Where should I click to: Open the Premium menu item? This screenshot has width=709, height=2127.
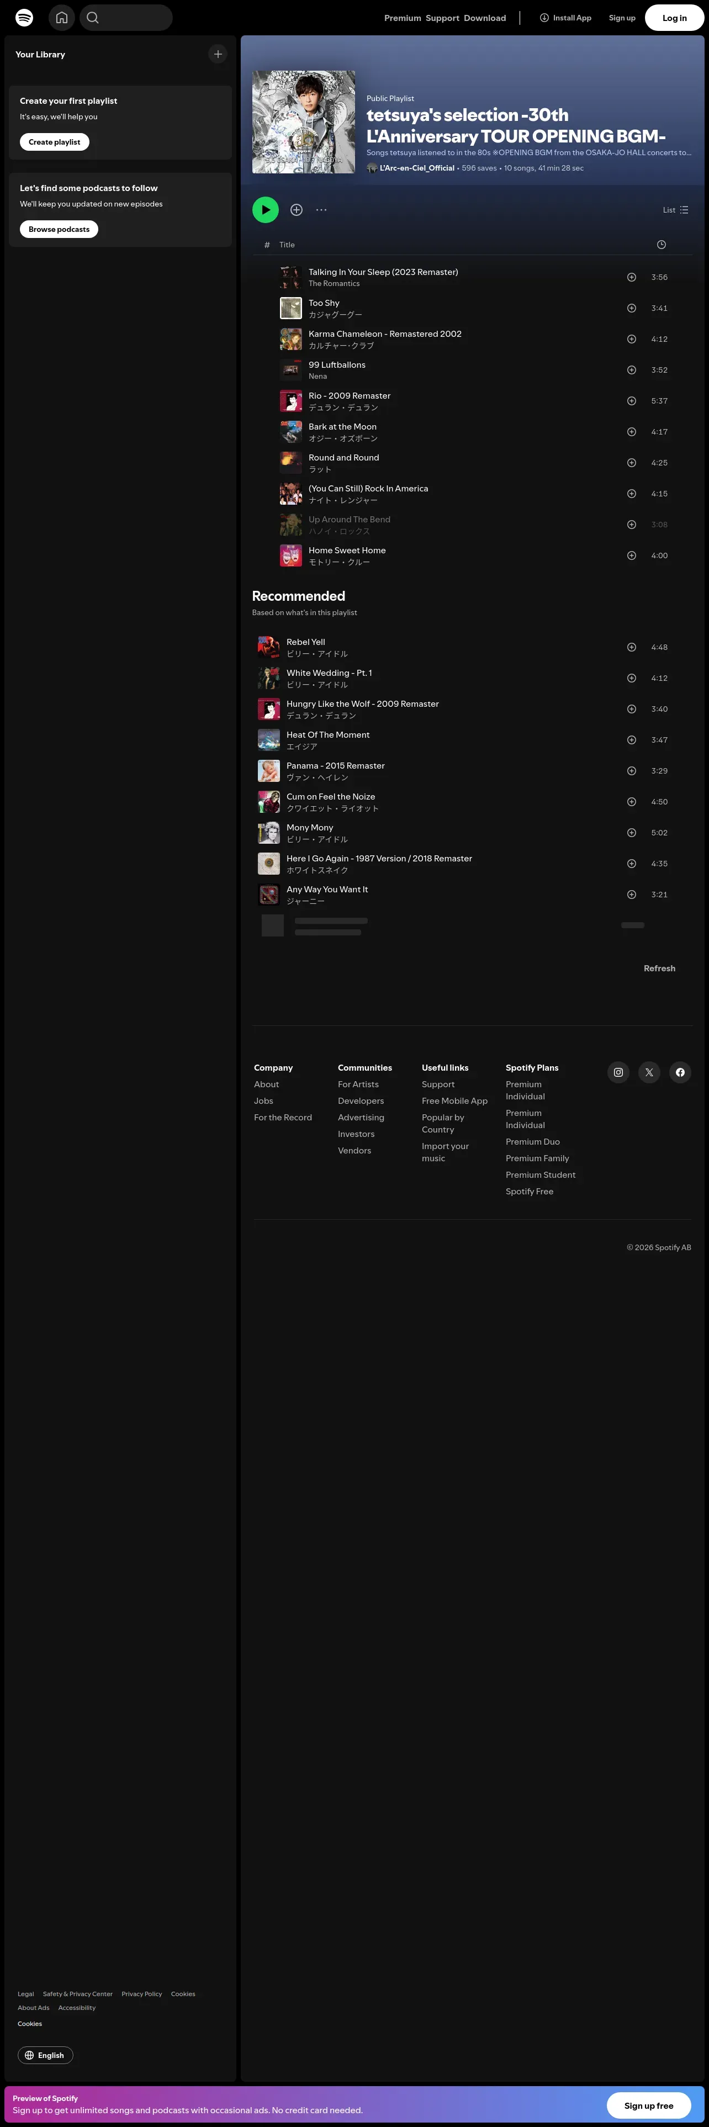403,18
